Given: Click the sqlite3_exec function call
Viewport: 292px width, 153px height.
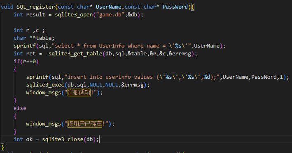Looking at the screenshot, I should tap(45, 85).
